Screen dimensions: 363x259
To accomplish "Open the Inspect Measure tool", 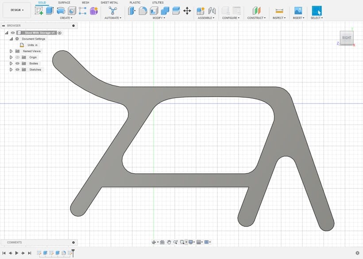I will [x=278, y=10].
